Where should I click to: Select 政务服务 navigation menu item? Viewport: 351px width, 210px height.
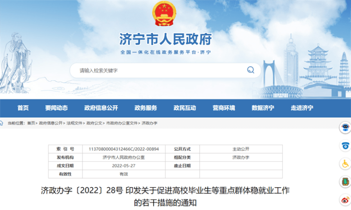(146, 108)
